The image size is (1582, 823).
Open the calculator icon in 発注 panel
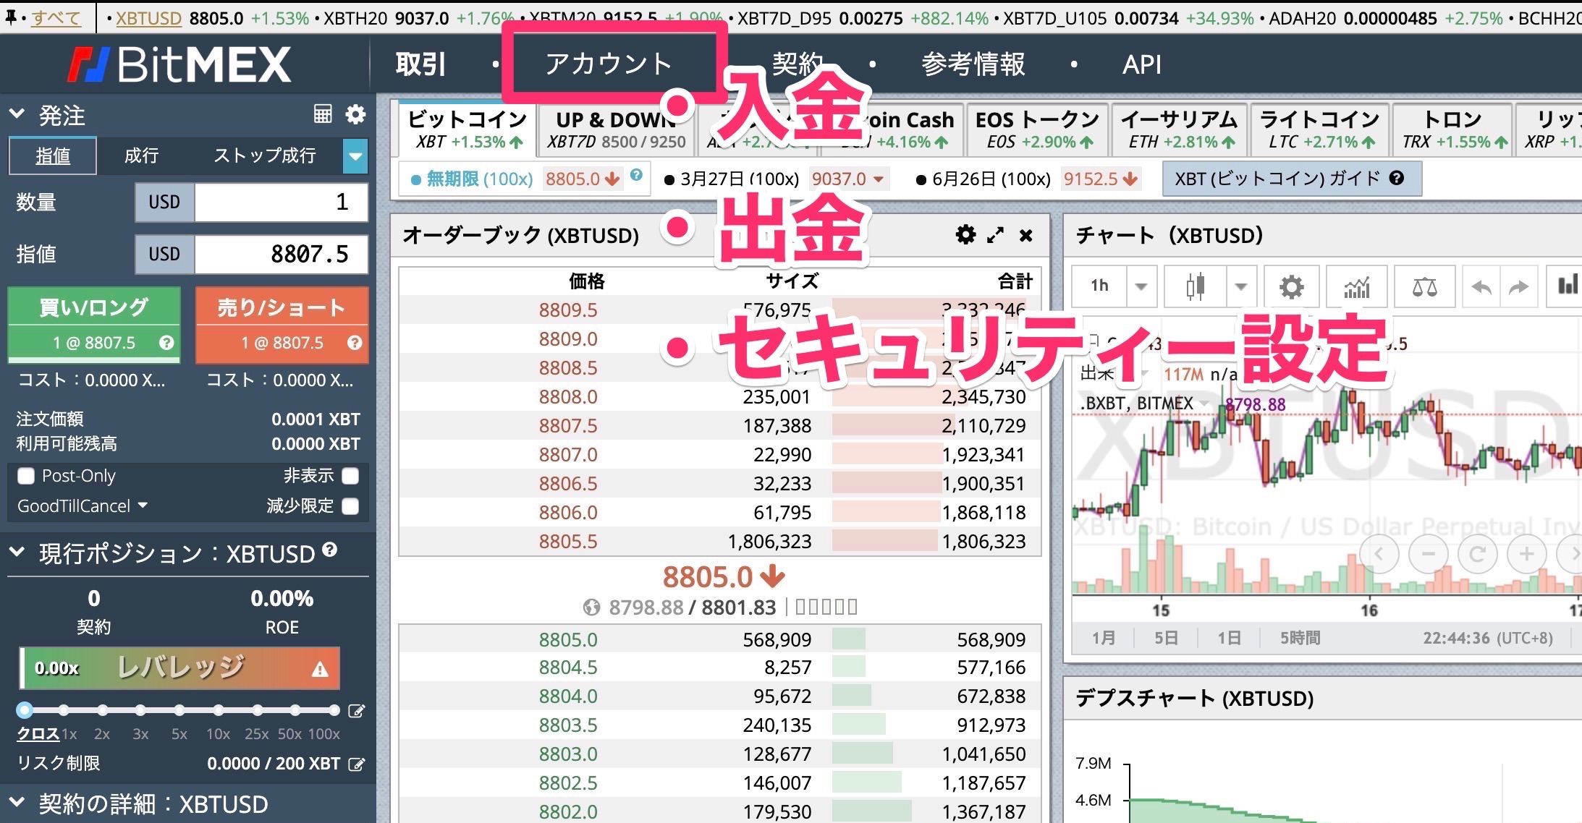coord(323,114)
